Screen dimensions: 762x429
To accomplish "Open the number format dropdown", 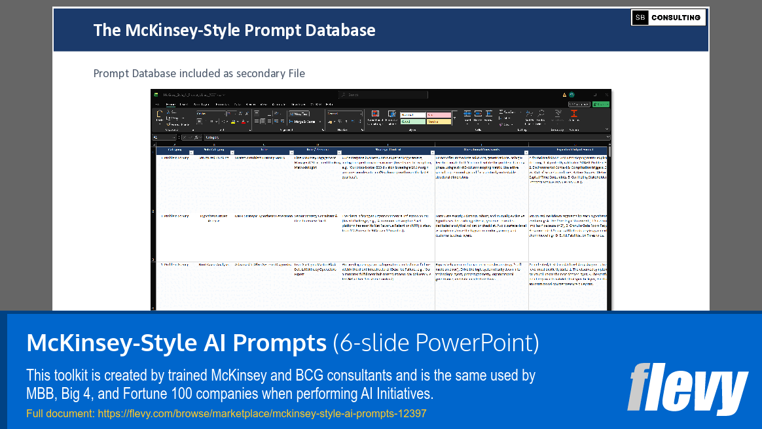I will pyautogui.click(x=361, y=114).
